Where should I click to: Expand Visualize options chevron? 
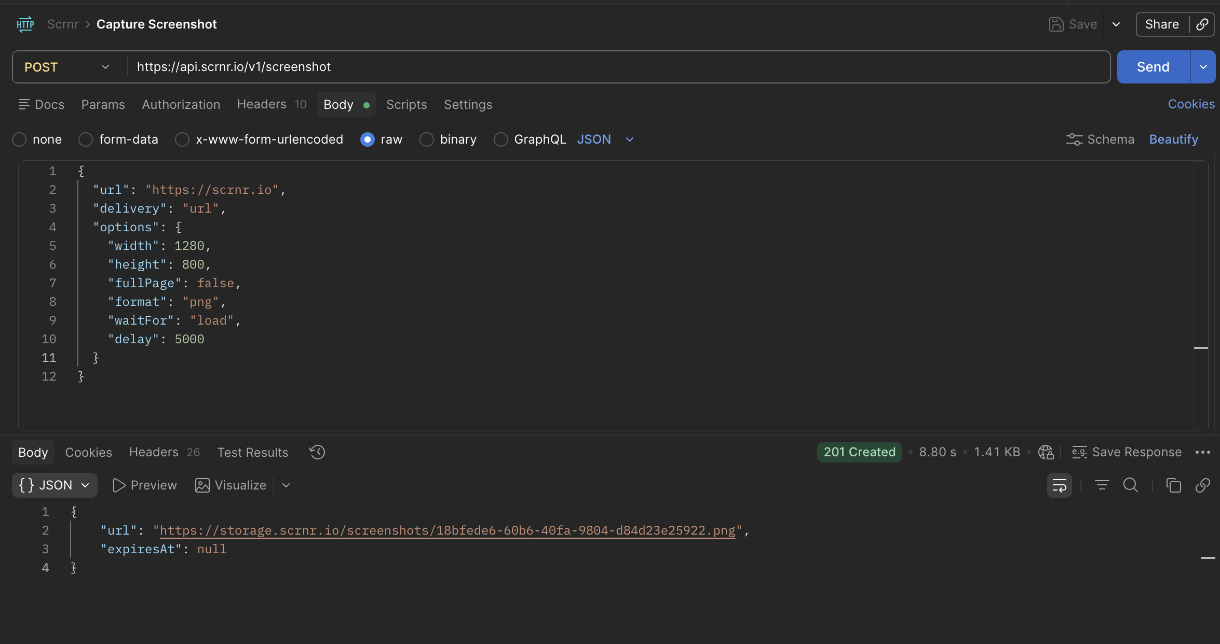tap(286, 485)
